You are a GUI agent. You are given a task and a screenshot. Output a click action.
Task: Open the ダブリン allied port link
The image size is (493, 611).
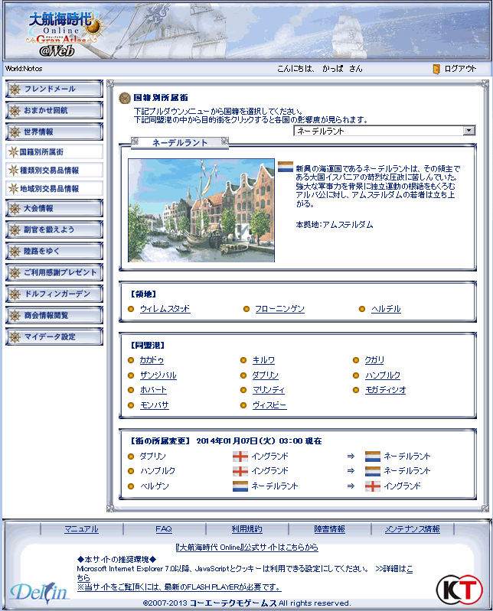(265, 375)
